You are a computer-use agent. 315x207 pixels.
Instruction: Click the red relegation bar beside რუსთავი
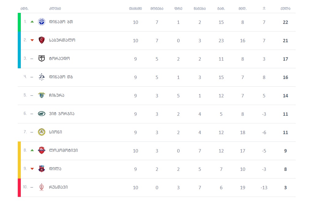19,187
